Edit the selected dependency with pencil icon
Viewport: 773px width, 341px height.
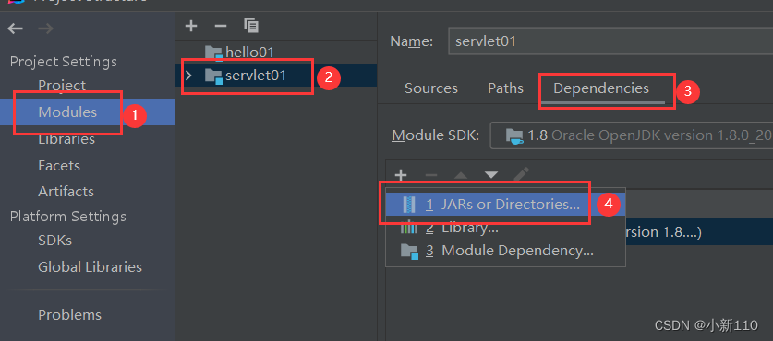click(x=521, y=175)
